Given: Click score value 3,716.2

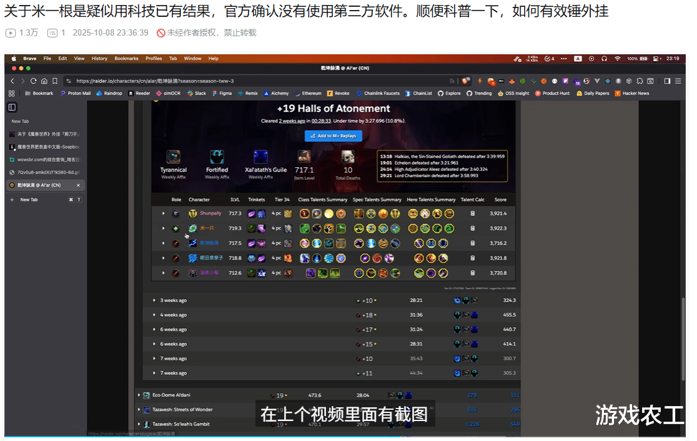Looking at the screenshot, I should pos(498,243).
